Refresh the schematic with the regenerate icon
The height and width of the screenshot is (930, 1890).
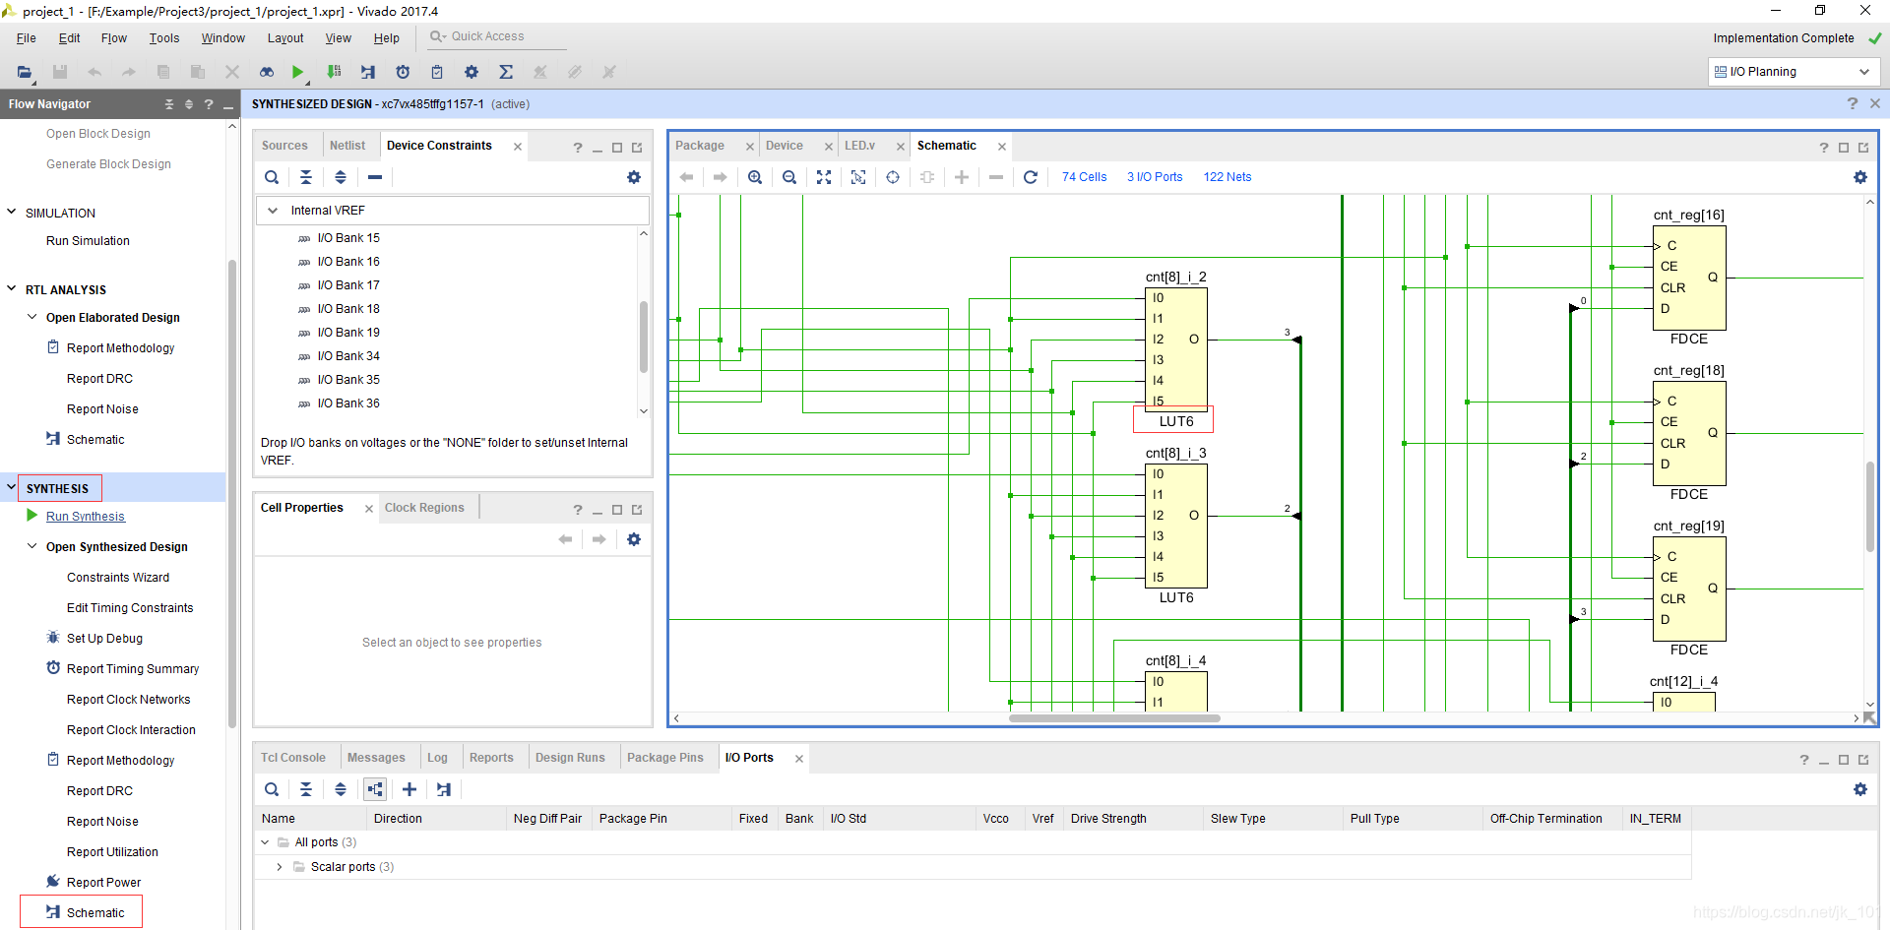click(x=1031, y=177)
